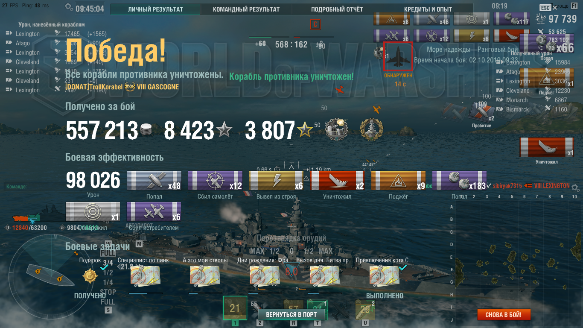Select the 'Вывел из строя' x6 ribbon
This screenshot has width=583, height=328.
tap(276, 180)
